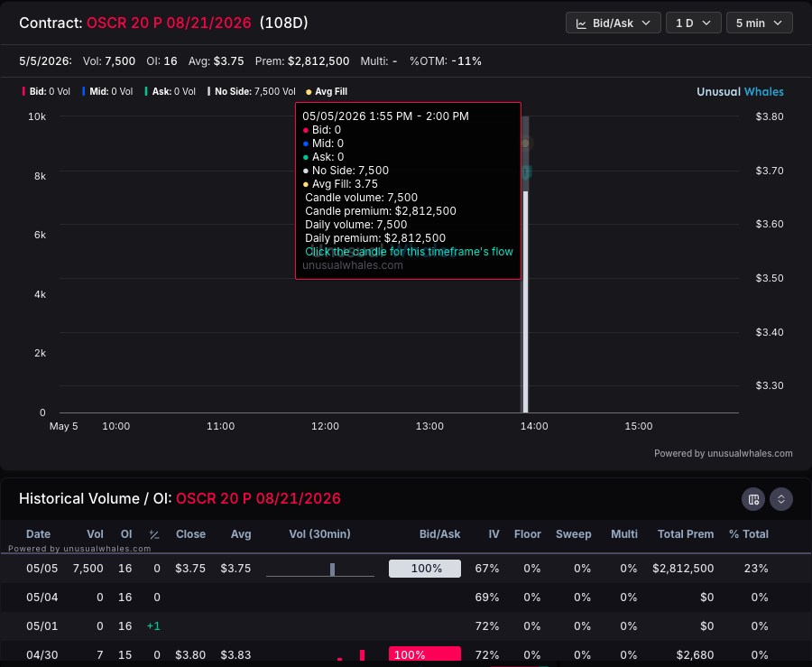Viewport: 812px width, 667px height.
Task: Click the $2,812,500 Total Prem cell
Action: pyautogui.click(x=683, y=569)
